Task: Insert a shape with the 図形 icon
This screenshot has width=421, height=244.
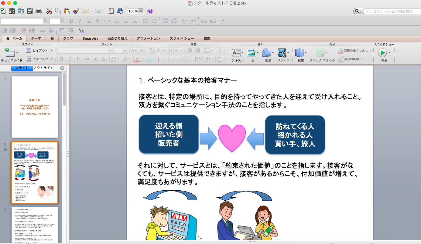Action: (x=267, y=53)
